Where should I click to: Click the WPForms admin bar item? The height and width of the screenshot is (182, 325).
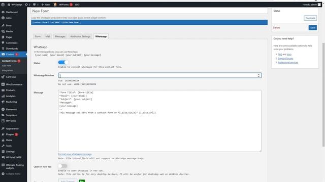(x=64, y=5)
